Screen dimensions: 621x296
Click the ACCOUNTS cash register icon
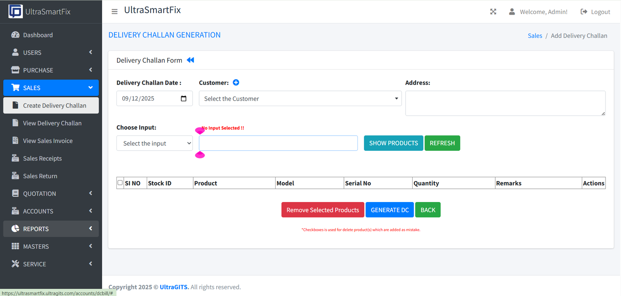coord(16,211)
